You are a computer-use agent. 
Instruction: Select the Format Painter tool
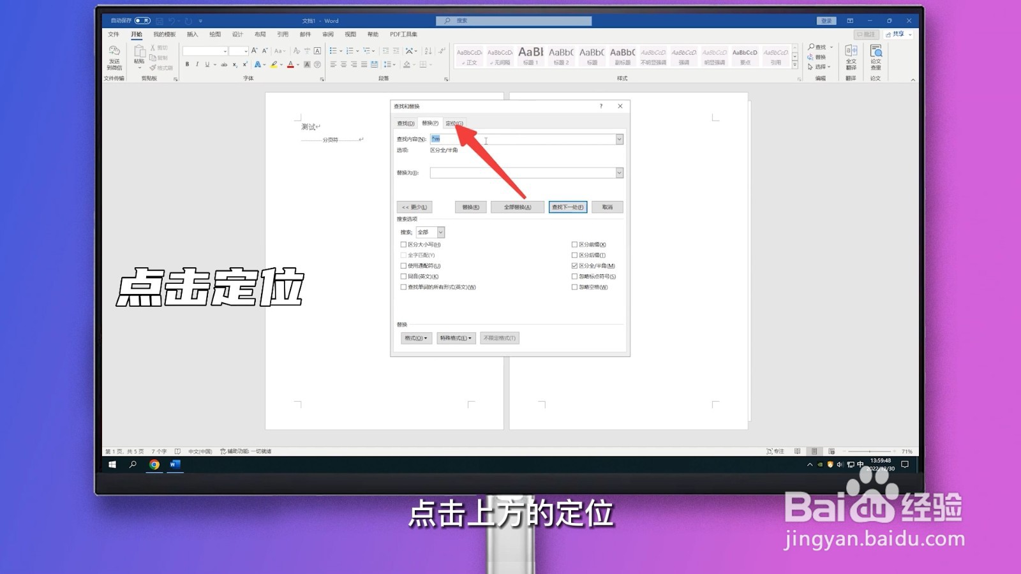[x=159, y=68]
